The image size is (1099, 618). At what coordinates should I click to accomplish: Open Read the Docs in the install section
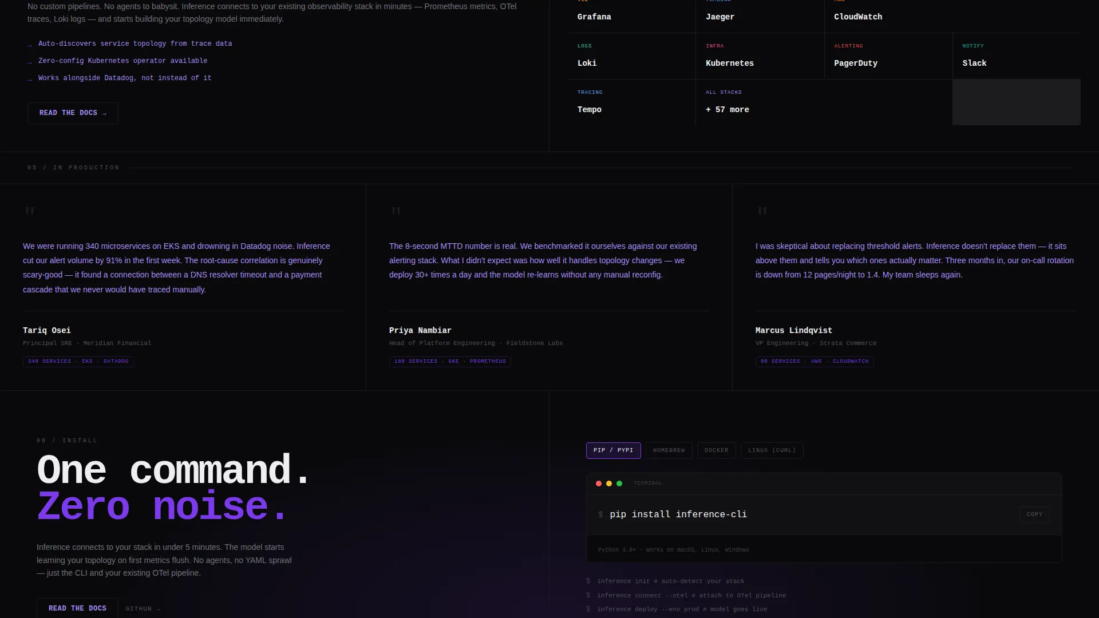point(77,608)
